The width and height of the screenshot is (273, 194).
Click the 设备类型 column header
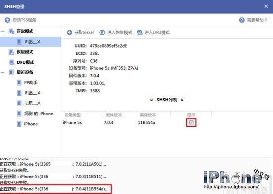coord(72,115)
